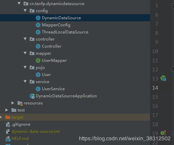Image resolution: width=174 pixels, height=145 pixels.
Task: Click the DynamicDataSourceApplication run-class icon
Action: click(32, 96)
